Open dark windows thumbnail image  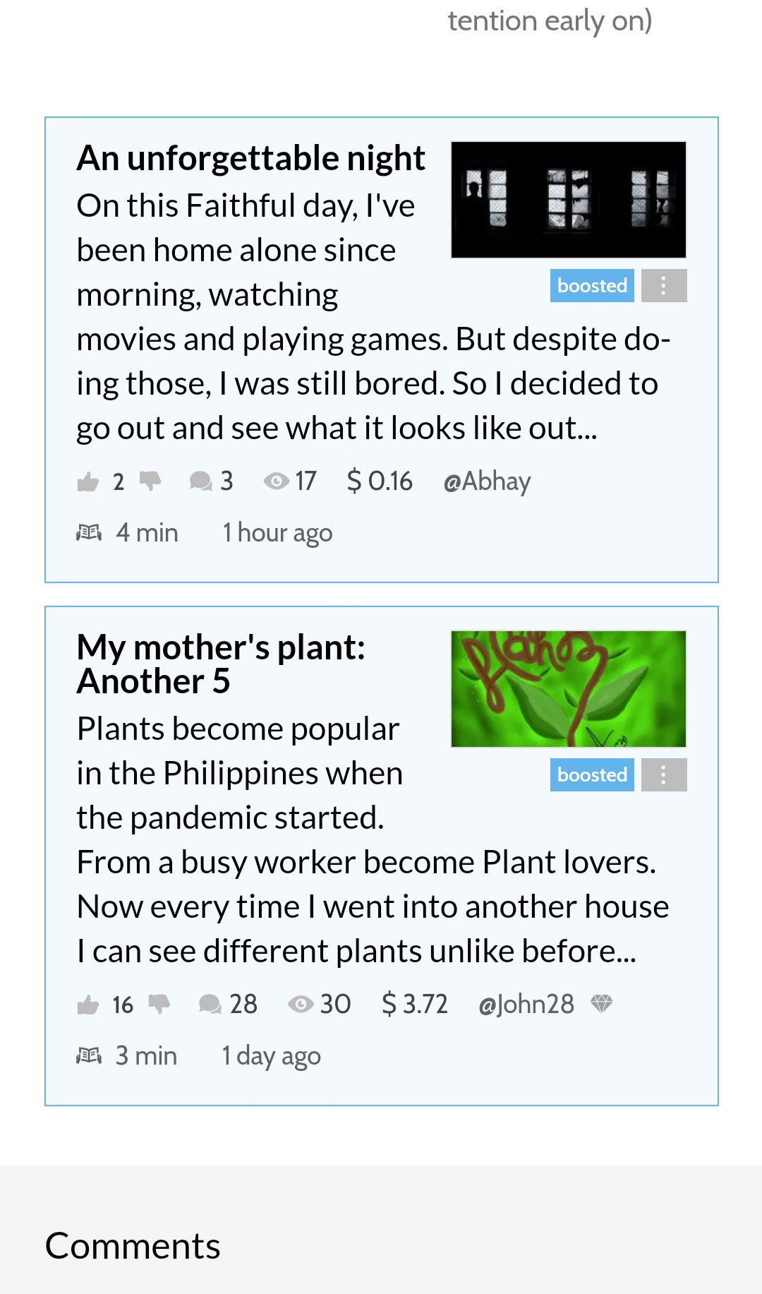tap(569, 200)
